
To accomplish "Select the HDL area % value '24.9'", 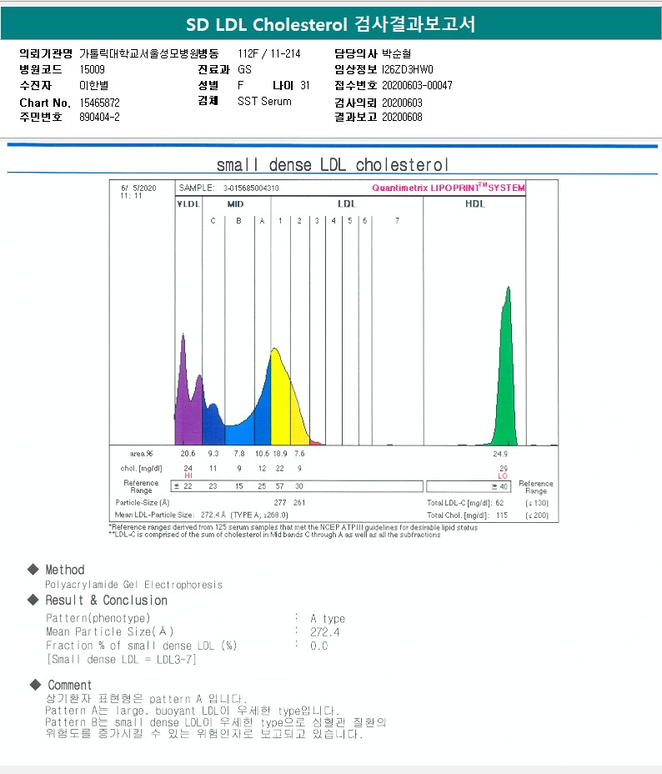I will pos(499,454).
